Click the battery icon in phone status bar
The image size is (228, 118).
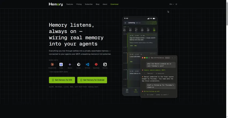point(154,19)
